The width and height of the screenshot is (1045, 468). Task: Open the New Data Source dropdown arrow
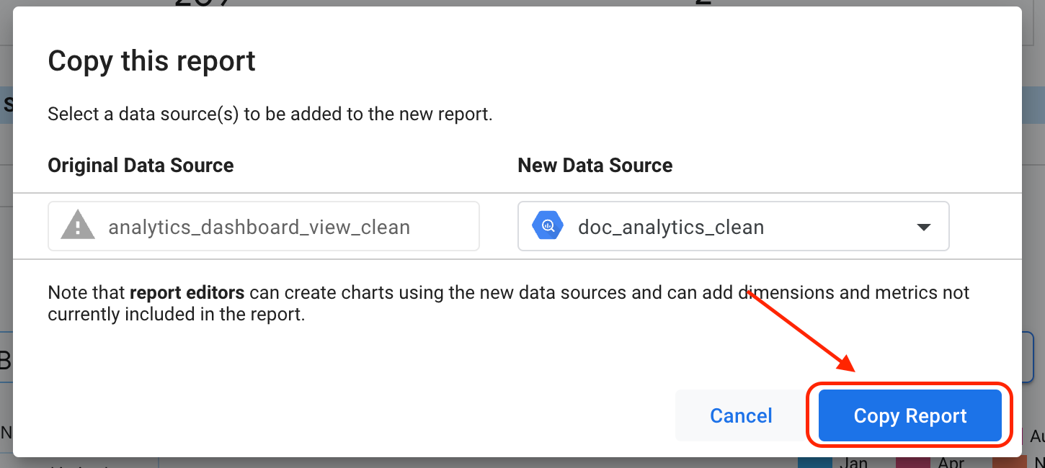(923, 226)
